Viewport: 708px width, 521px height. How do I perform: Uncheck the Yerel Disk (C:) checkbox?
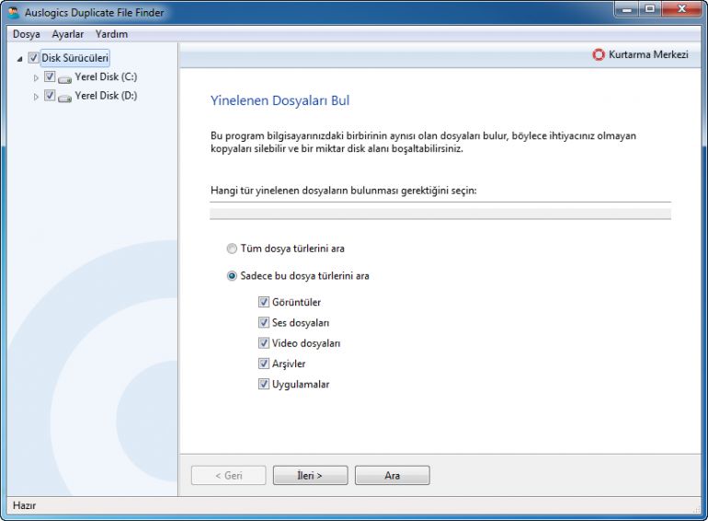click(x=50, y=76)
